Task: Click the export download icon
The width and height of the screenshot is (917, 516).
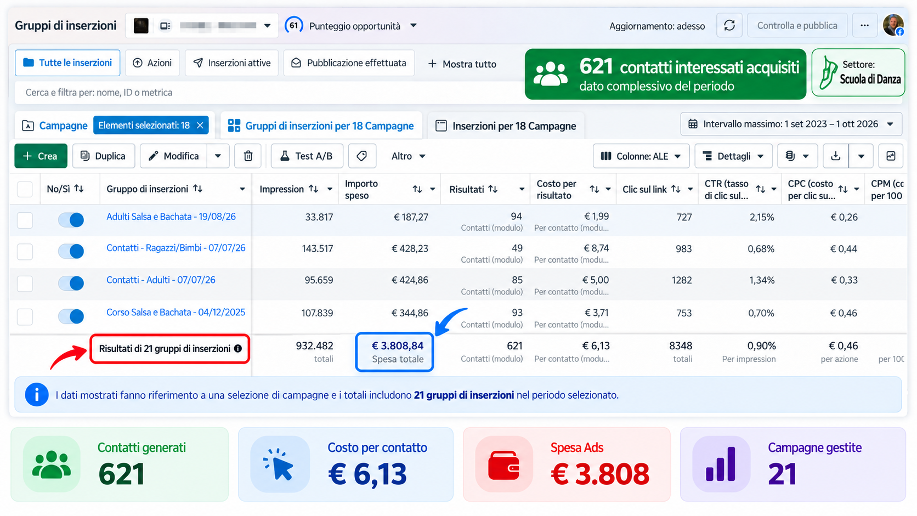Action: point(835,156)
